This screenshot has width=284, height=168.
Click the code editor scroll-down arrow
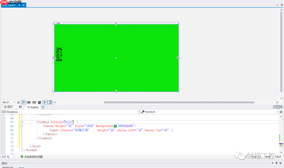tap(281, 153)
